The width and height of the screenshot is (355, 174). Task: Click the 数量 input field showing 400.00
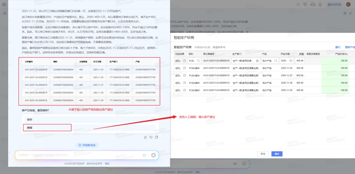(300, 61)
